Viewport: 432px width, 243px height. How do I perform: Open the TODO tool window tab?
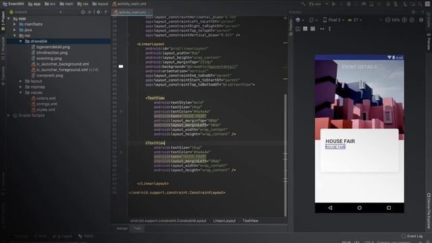click(x=86, y=236)
